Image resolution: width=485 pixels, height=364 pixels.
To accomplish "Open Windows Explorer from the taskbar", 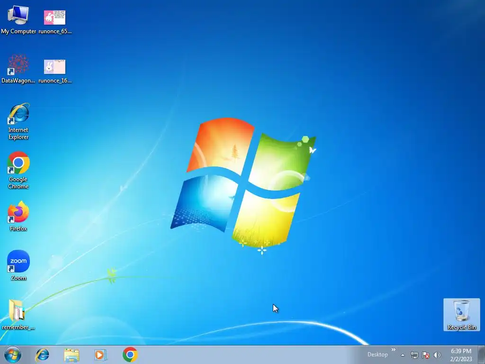I will click(72, 355).
